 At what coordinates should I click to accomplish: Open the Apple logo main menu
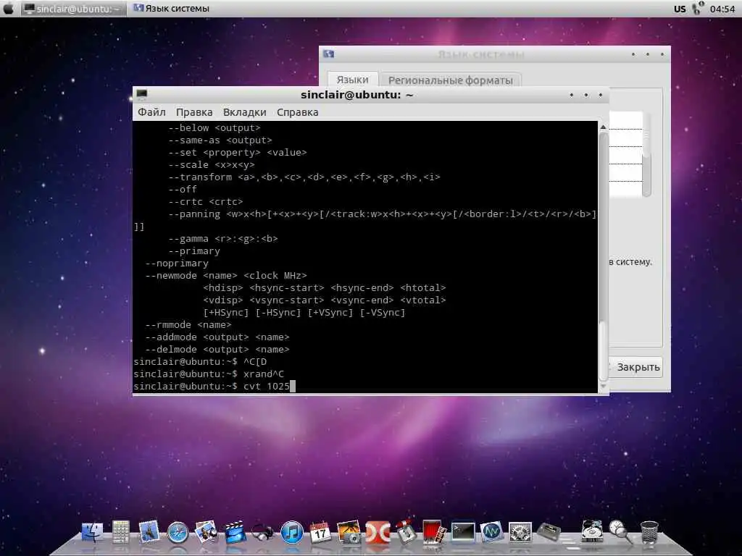point(9,9)
